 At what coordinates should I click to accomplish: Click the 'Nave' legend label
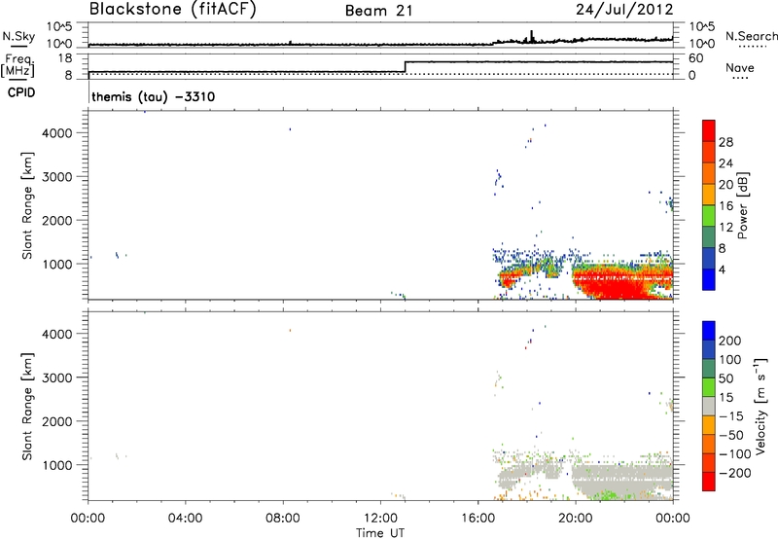coord(740,68)
